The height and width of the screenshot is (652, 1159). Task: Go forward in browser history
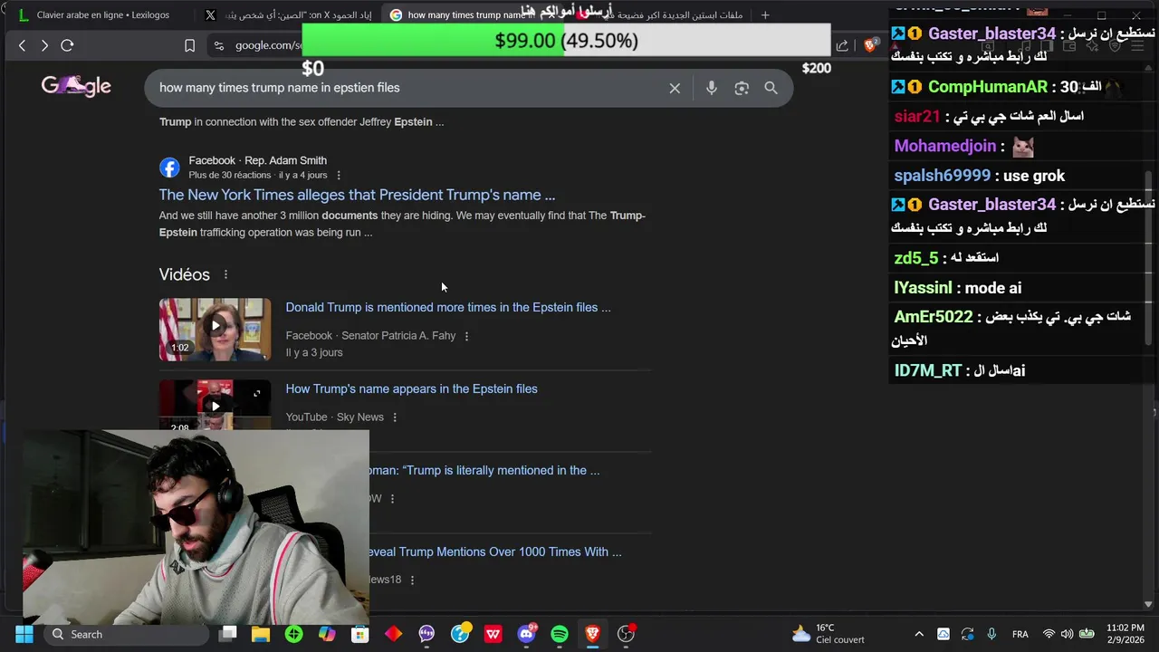click(44, 45)
